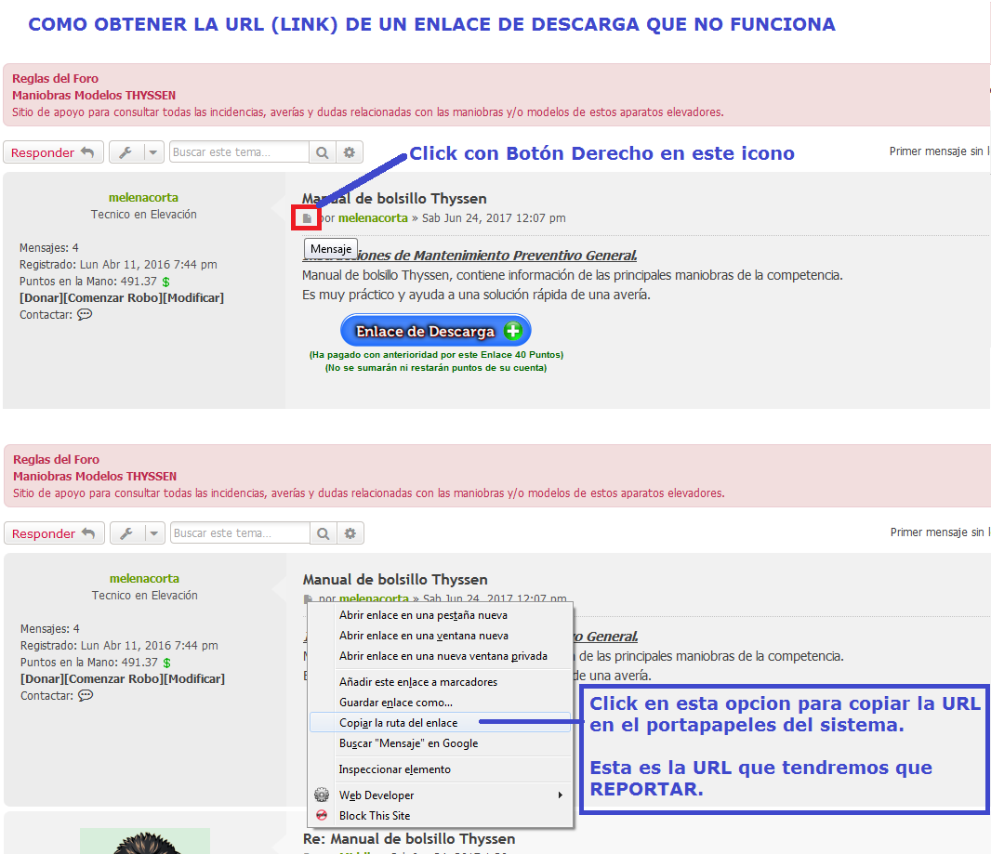Click [Modificar] link in upper screenshot
This screenshot has height=854, width=991.
tap(193, 298)
